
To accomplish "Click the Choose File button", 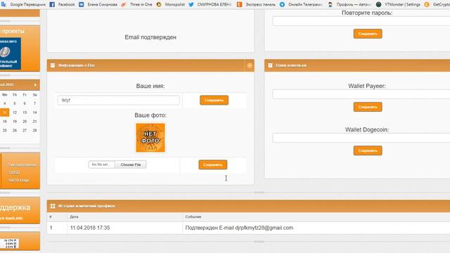I will tap(131, 164).
